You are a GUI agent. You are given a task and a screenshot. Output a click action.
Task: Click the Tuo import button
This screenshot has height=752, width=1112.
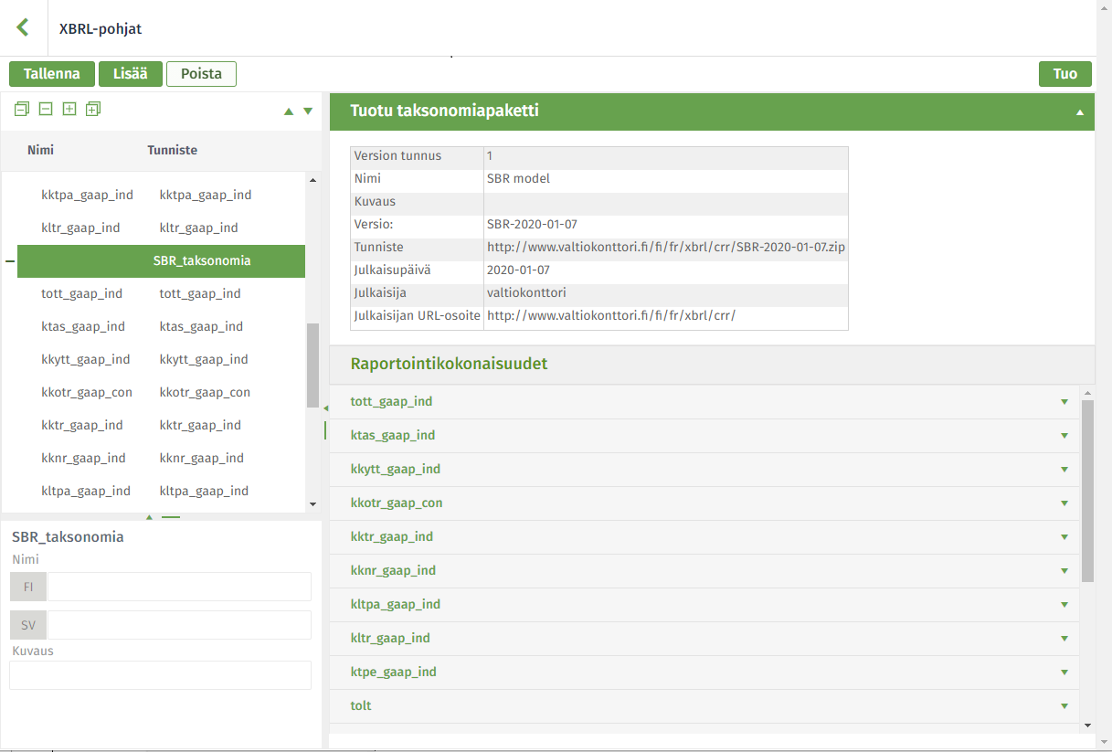tap(1065, 74)
